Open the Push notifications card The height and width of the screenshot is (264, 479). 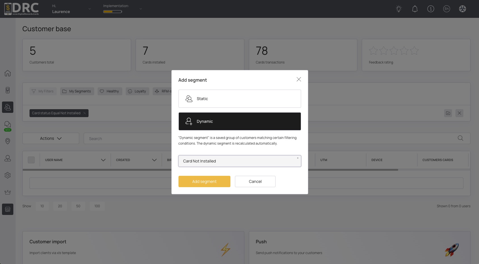tap(360, 248)
